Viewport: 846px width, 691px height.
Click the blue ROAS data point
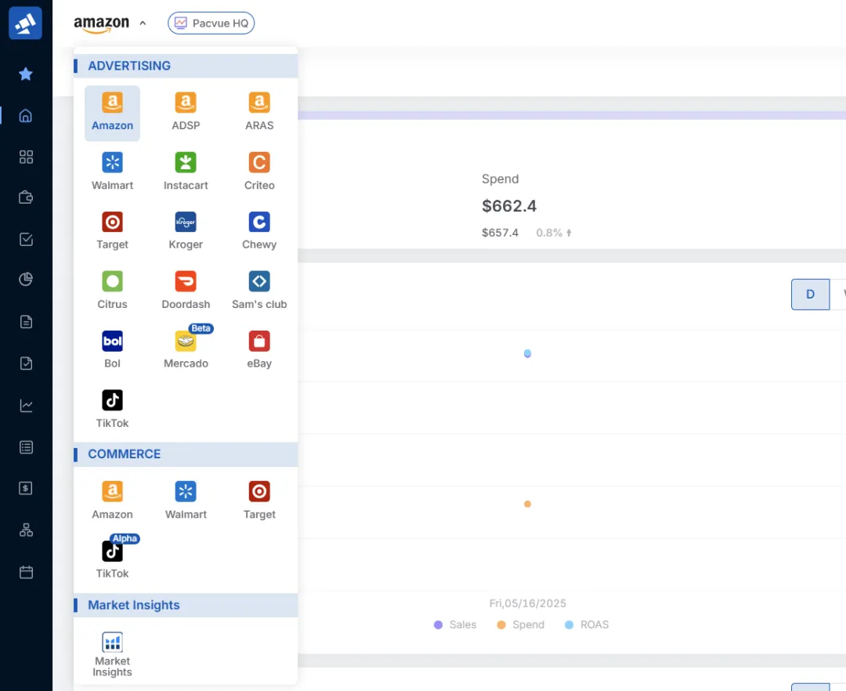(528, 353)
